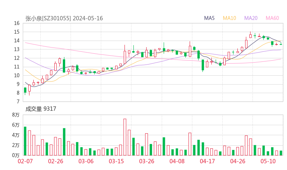Click the 成交量 9317 volume label
Image resolution: width=287 pixels, height=170 pixels.
[41, 109]
